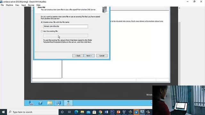Open the Input menu
Image resolution: width=205 pixels, height=115 pixels.
[x=23, y=5]
